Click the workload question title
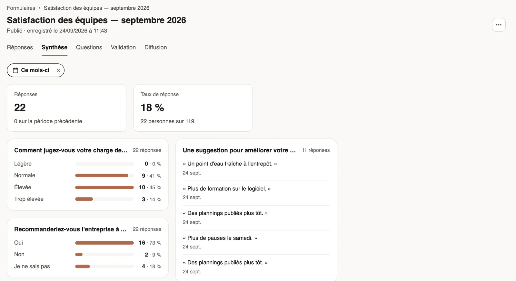This screenshot has width=516, height=281. pos(71,150)
